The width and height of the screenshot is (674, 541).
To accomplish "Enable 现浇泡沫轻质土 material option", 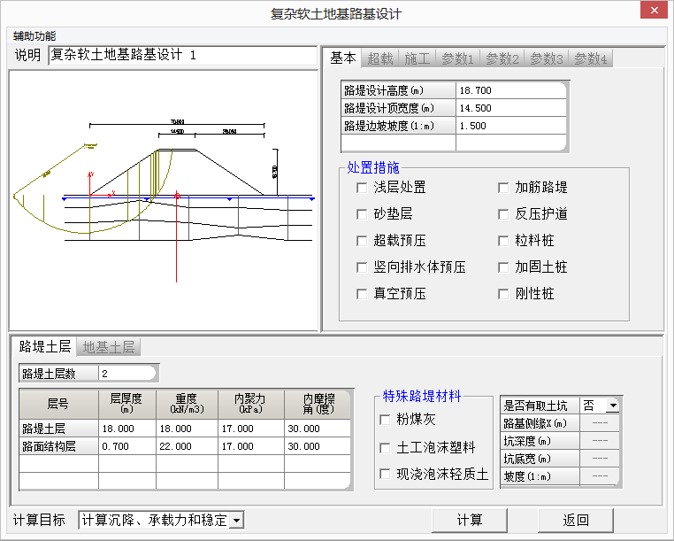I will (385, 475).
